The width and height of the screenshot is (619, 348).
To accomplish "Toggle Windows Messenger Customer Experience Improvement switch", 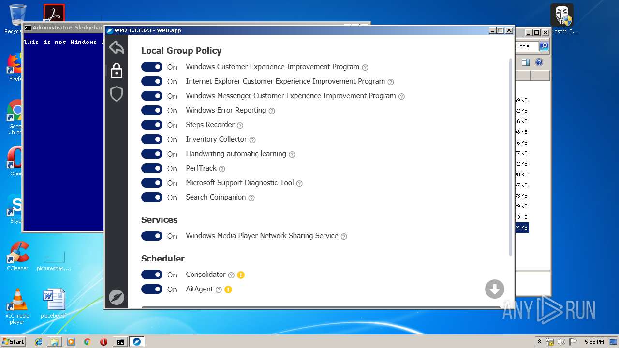I will click(152, 96).
